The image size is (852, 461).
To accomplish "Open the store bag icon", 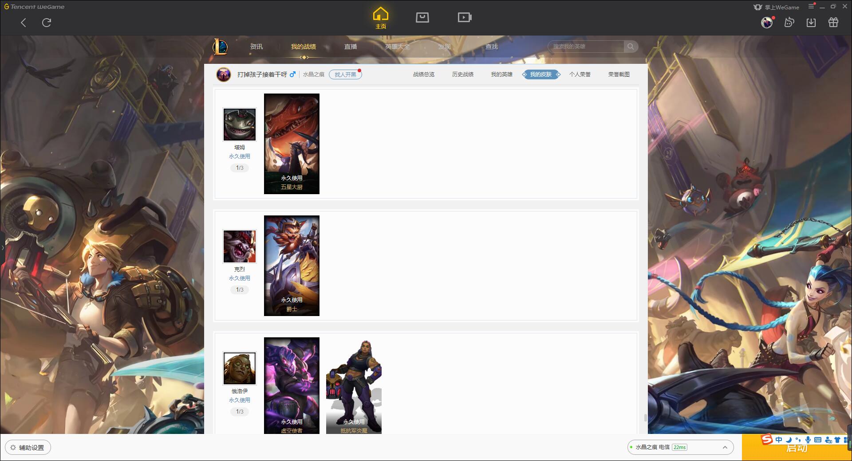I will [x=422, y=17].
